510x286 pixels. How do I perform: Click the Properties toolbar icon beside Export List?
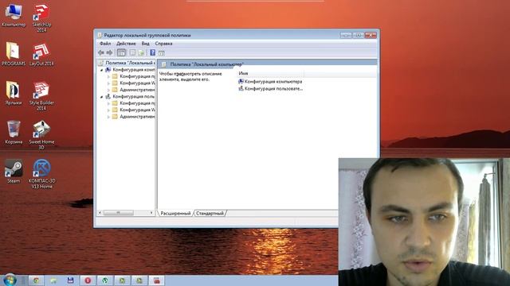pos(132,52)
